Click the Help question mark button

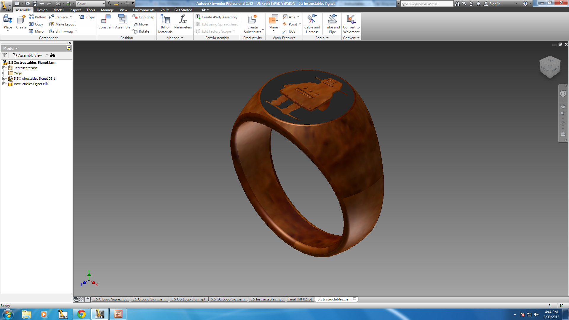pos(525,4)
